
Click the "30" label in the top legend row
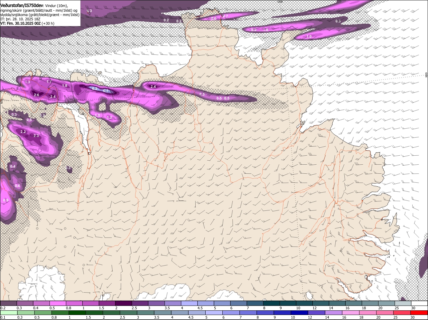(x=413, y=308)
